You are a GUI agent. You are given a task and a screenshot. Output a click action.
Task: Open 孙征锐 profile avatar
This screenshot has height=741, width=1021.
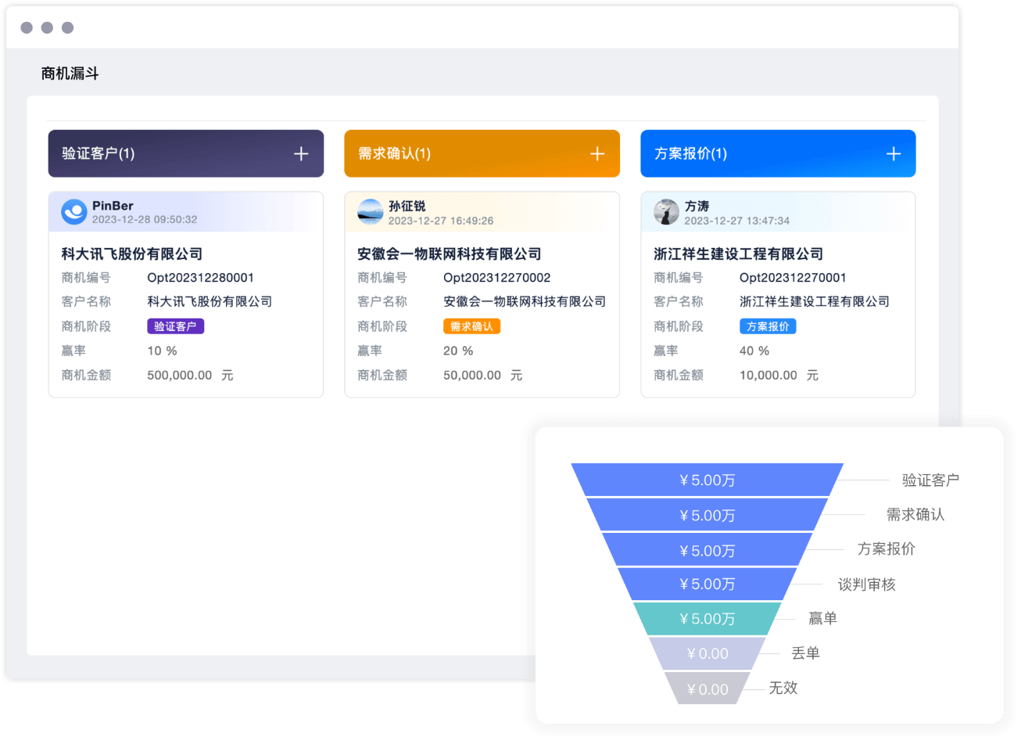click(x=370, y=212)
